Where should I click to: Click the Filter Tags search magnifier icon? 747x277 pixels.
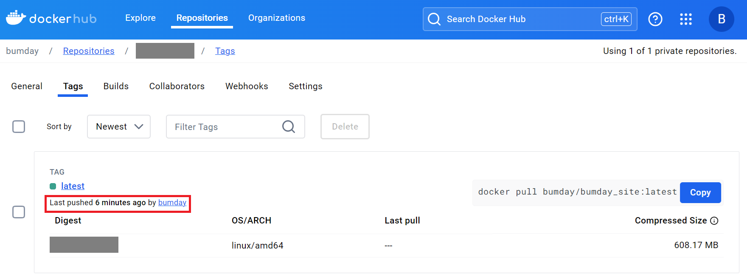(x=289, y=127)
